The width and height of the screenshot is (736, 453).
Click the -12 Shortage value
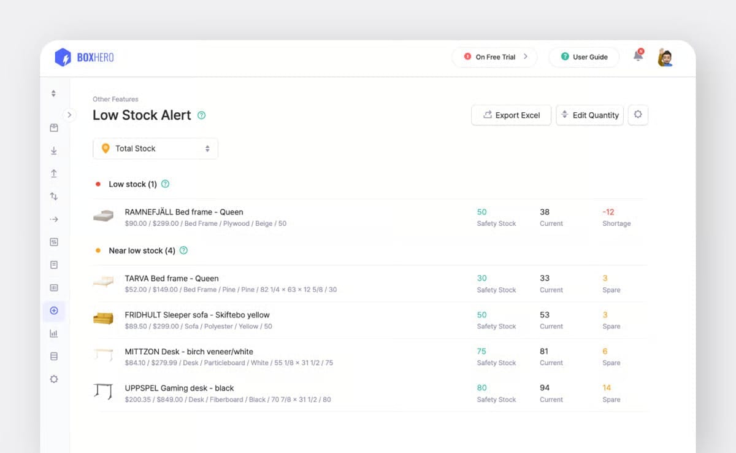click(608, 212)
